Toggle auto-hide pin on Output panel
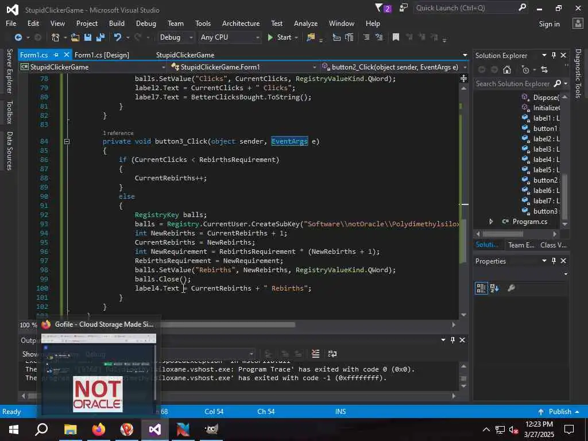This screenshot has height=441, width=588. pos(452,340)
